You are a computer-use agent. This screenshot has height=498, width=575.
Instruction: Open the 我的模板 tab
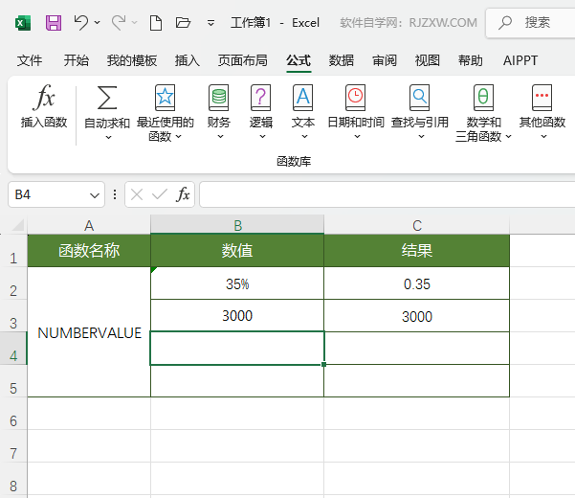(x=132, y=60)
